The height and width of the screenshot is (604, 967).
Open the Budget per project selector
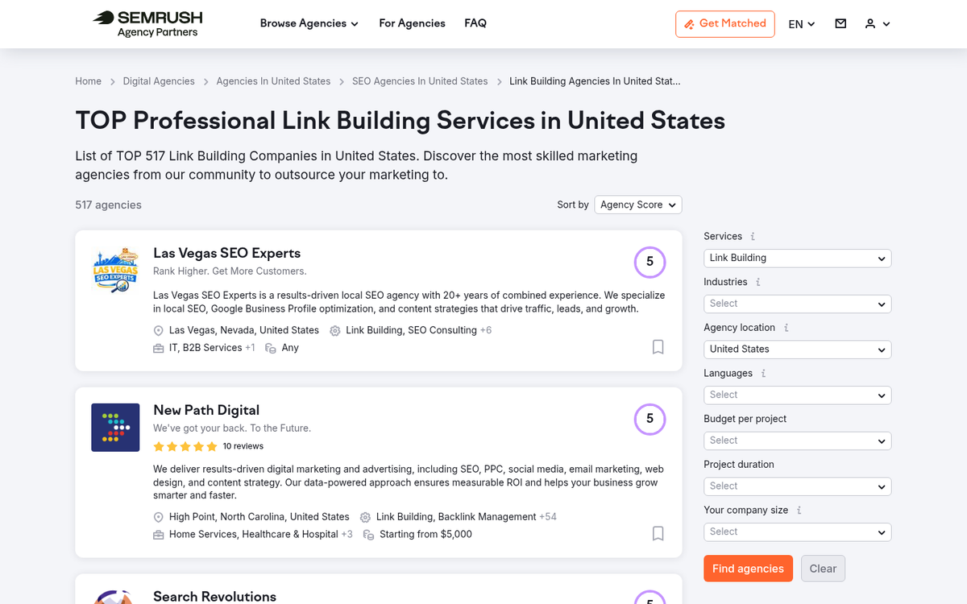[797, 441]
